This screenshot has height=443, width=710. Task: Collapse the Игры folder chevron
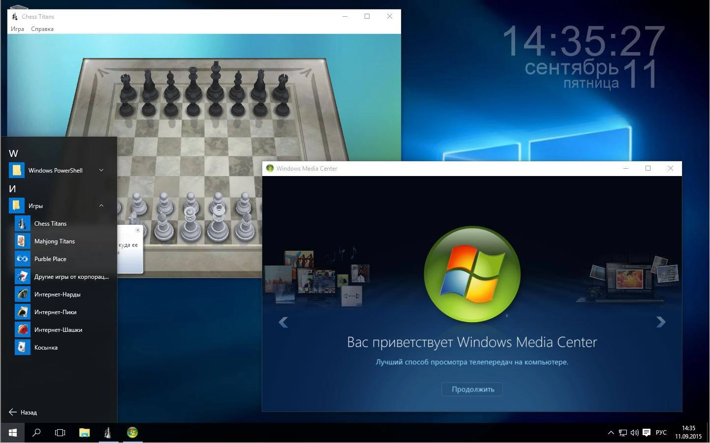coord(101,206)
